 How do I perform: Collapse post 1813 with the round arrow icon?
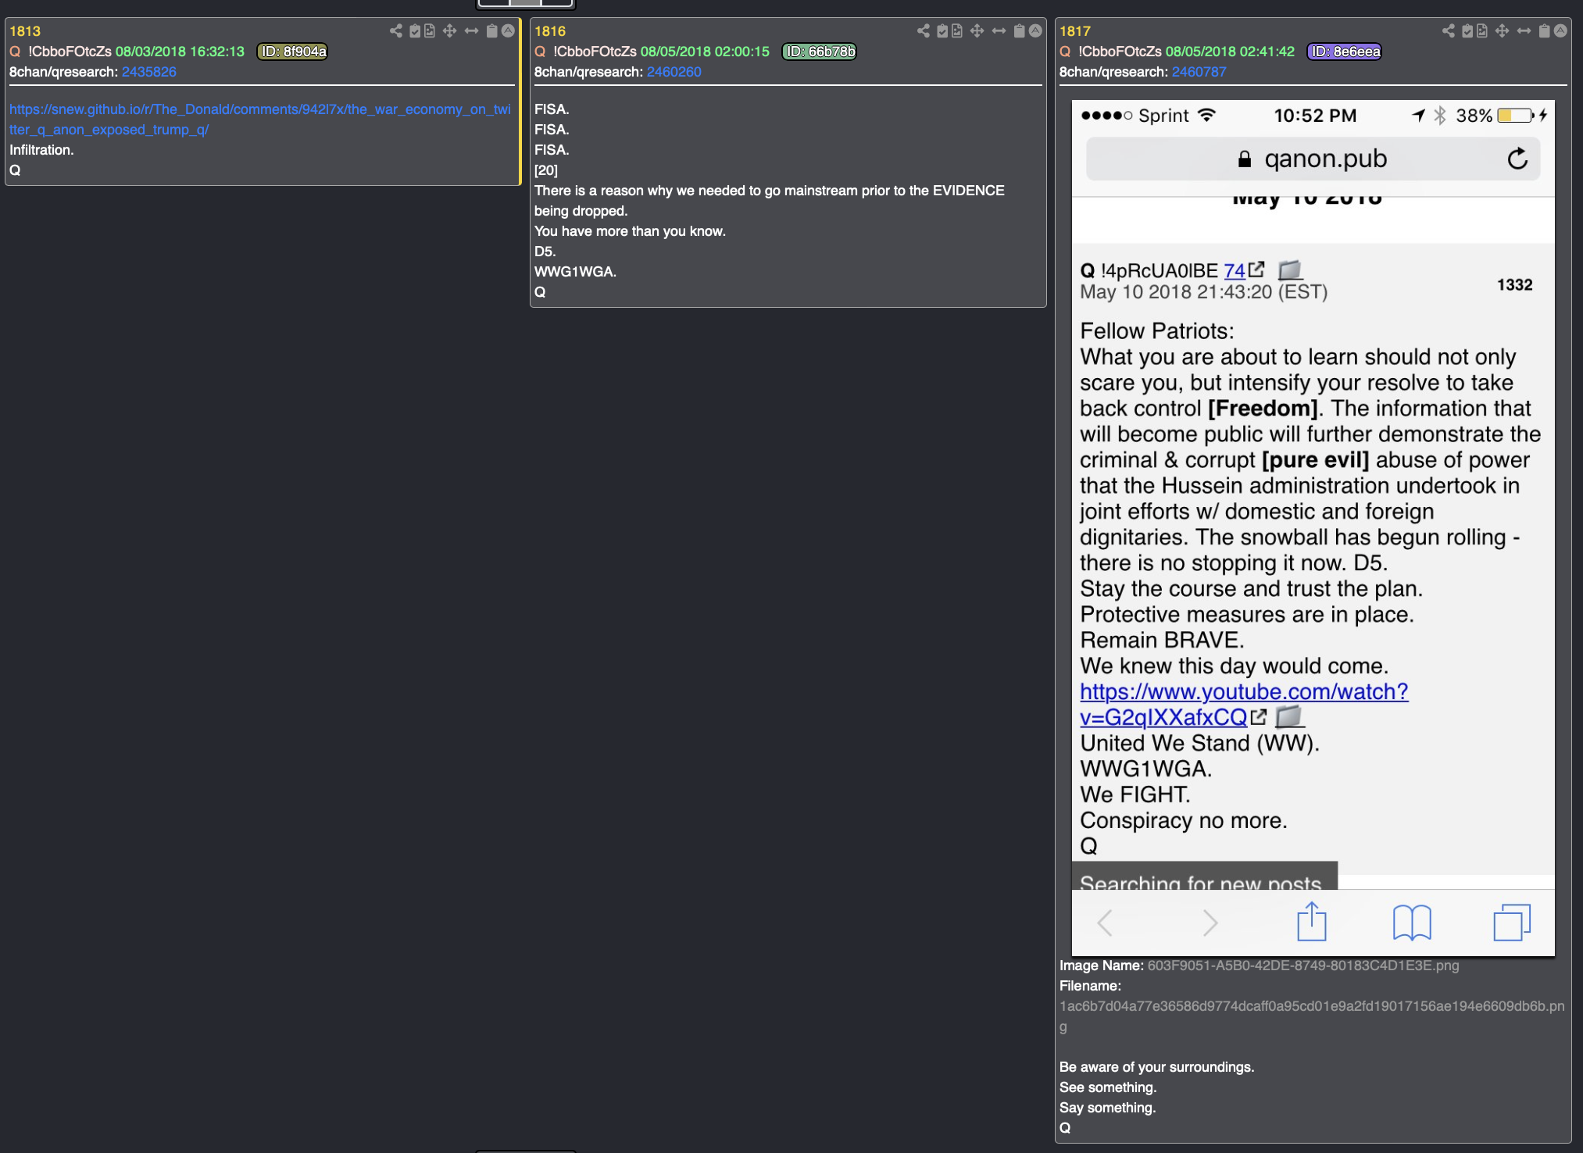click(x=508, y=31)
